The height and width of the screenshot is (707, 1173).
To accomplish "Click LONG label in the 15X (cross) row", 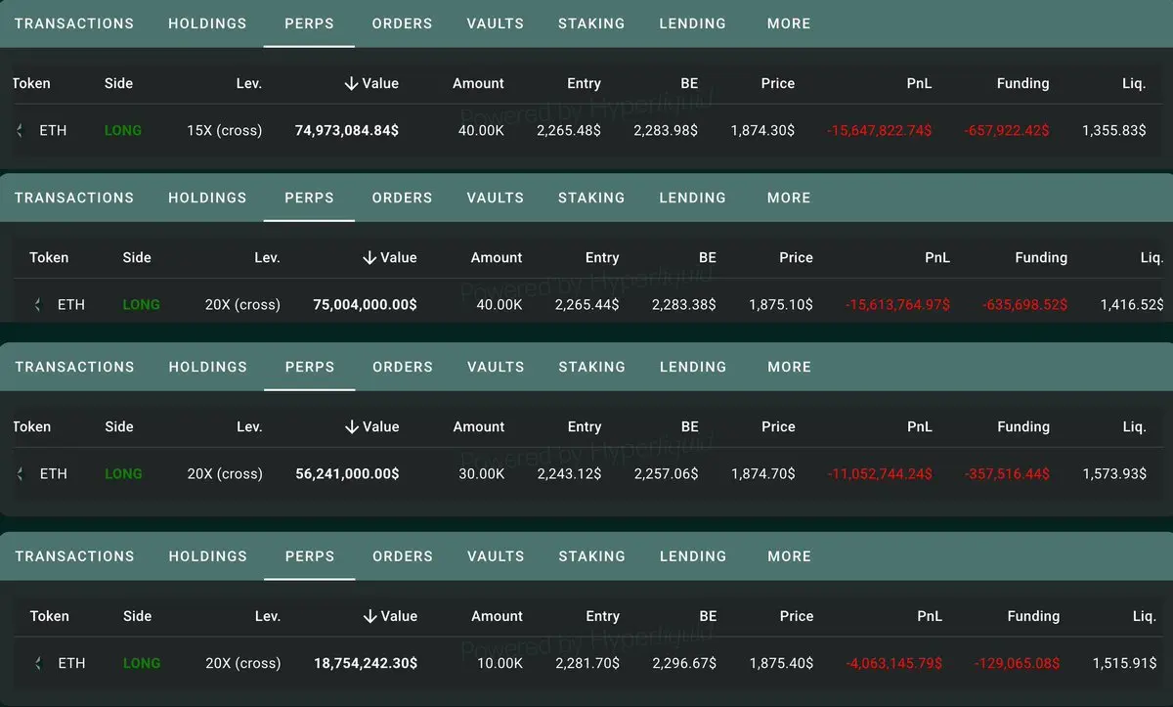I will [123, 130].
